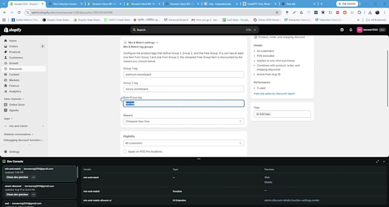Open the tanveer1234 account menu
The image size is (389, 207).
pos(371,30)
